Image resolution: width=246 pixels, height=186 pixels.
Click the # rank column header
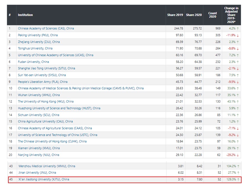point(10,15)
